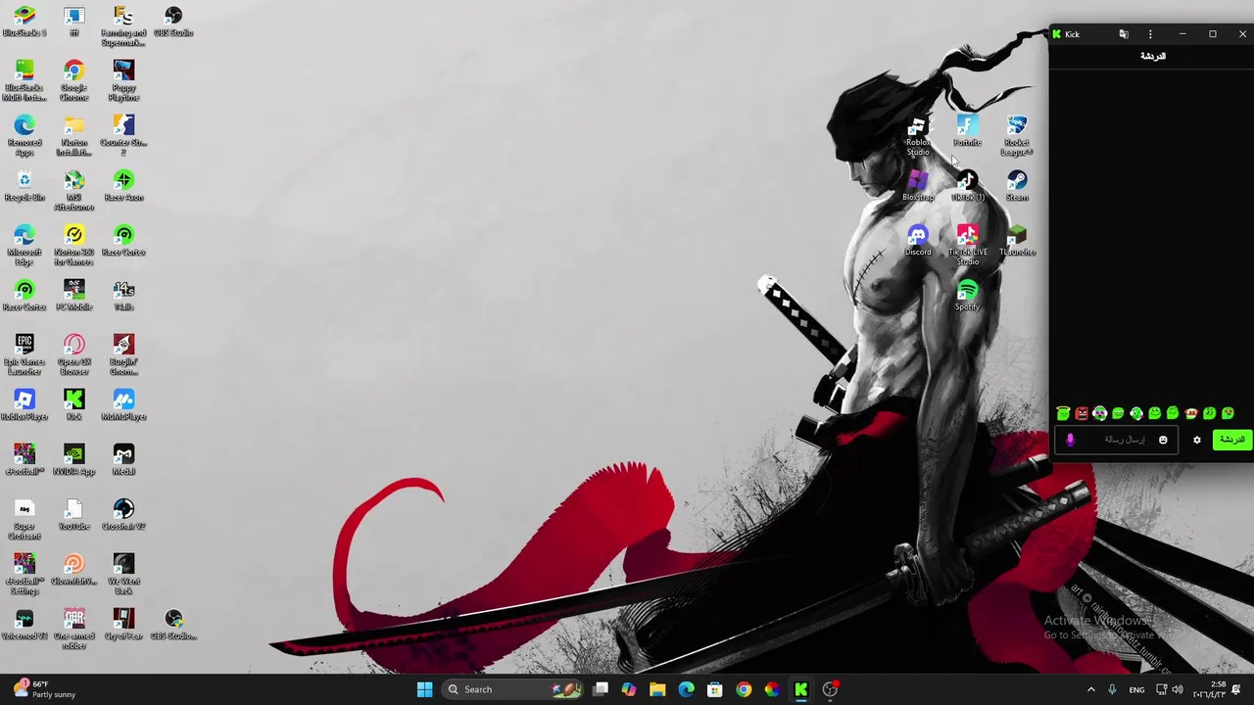This screenshot has width=1254, height=705.
Task: Open the Kick window three-dot menu
Action: [1150, 34]
